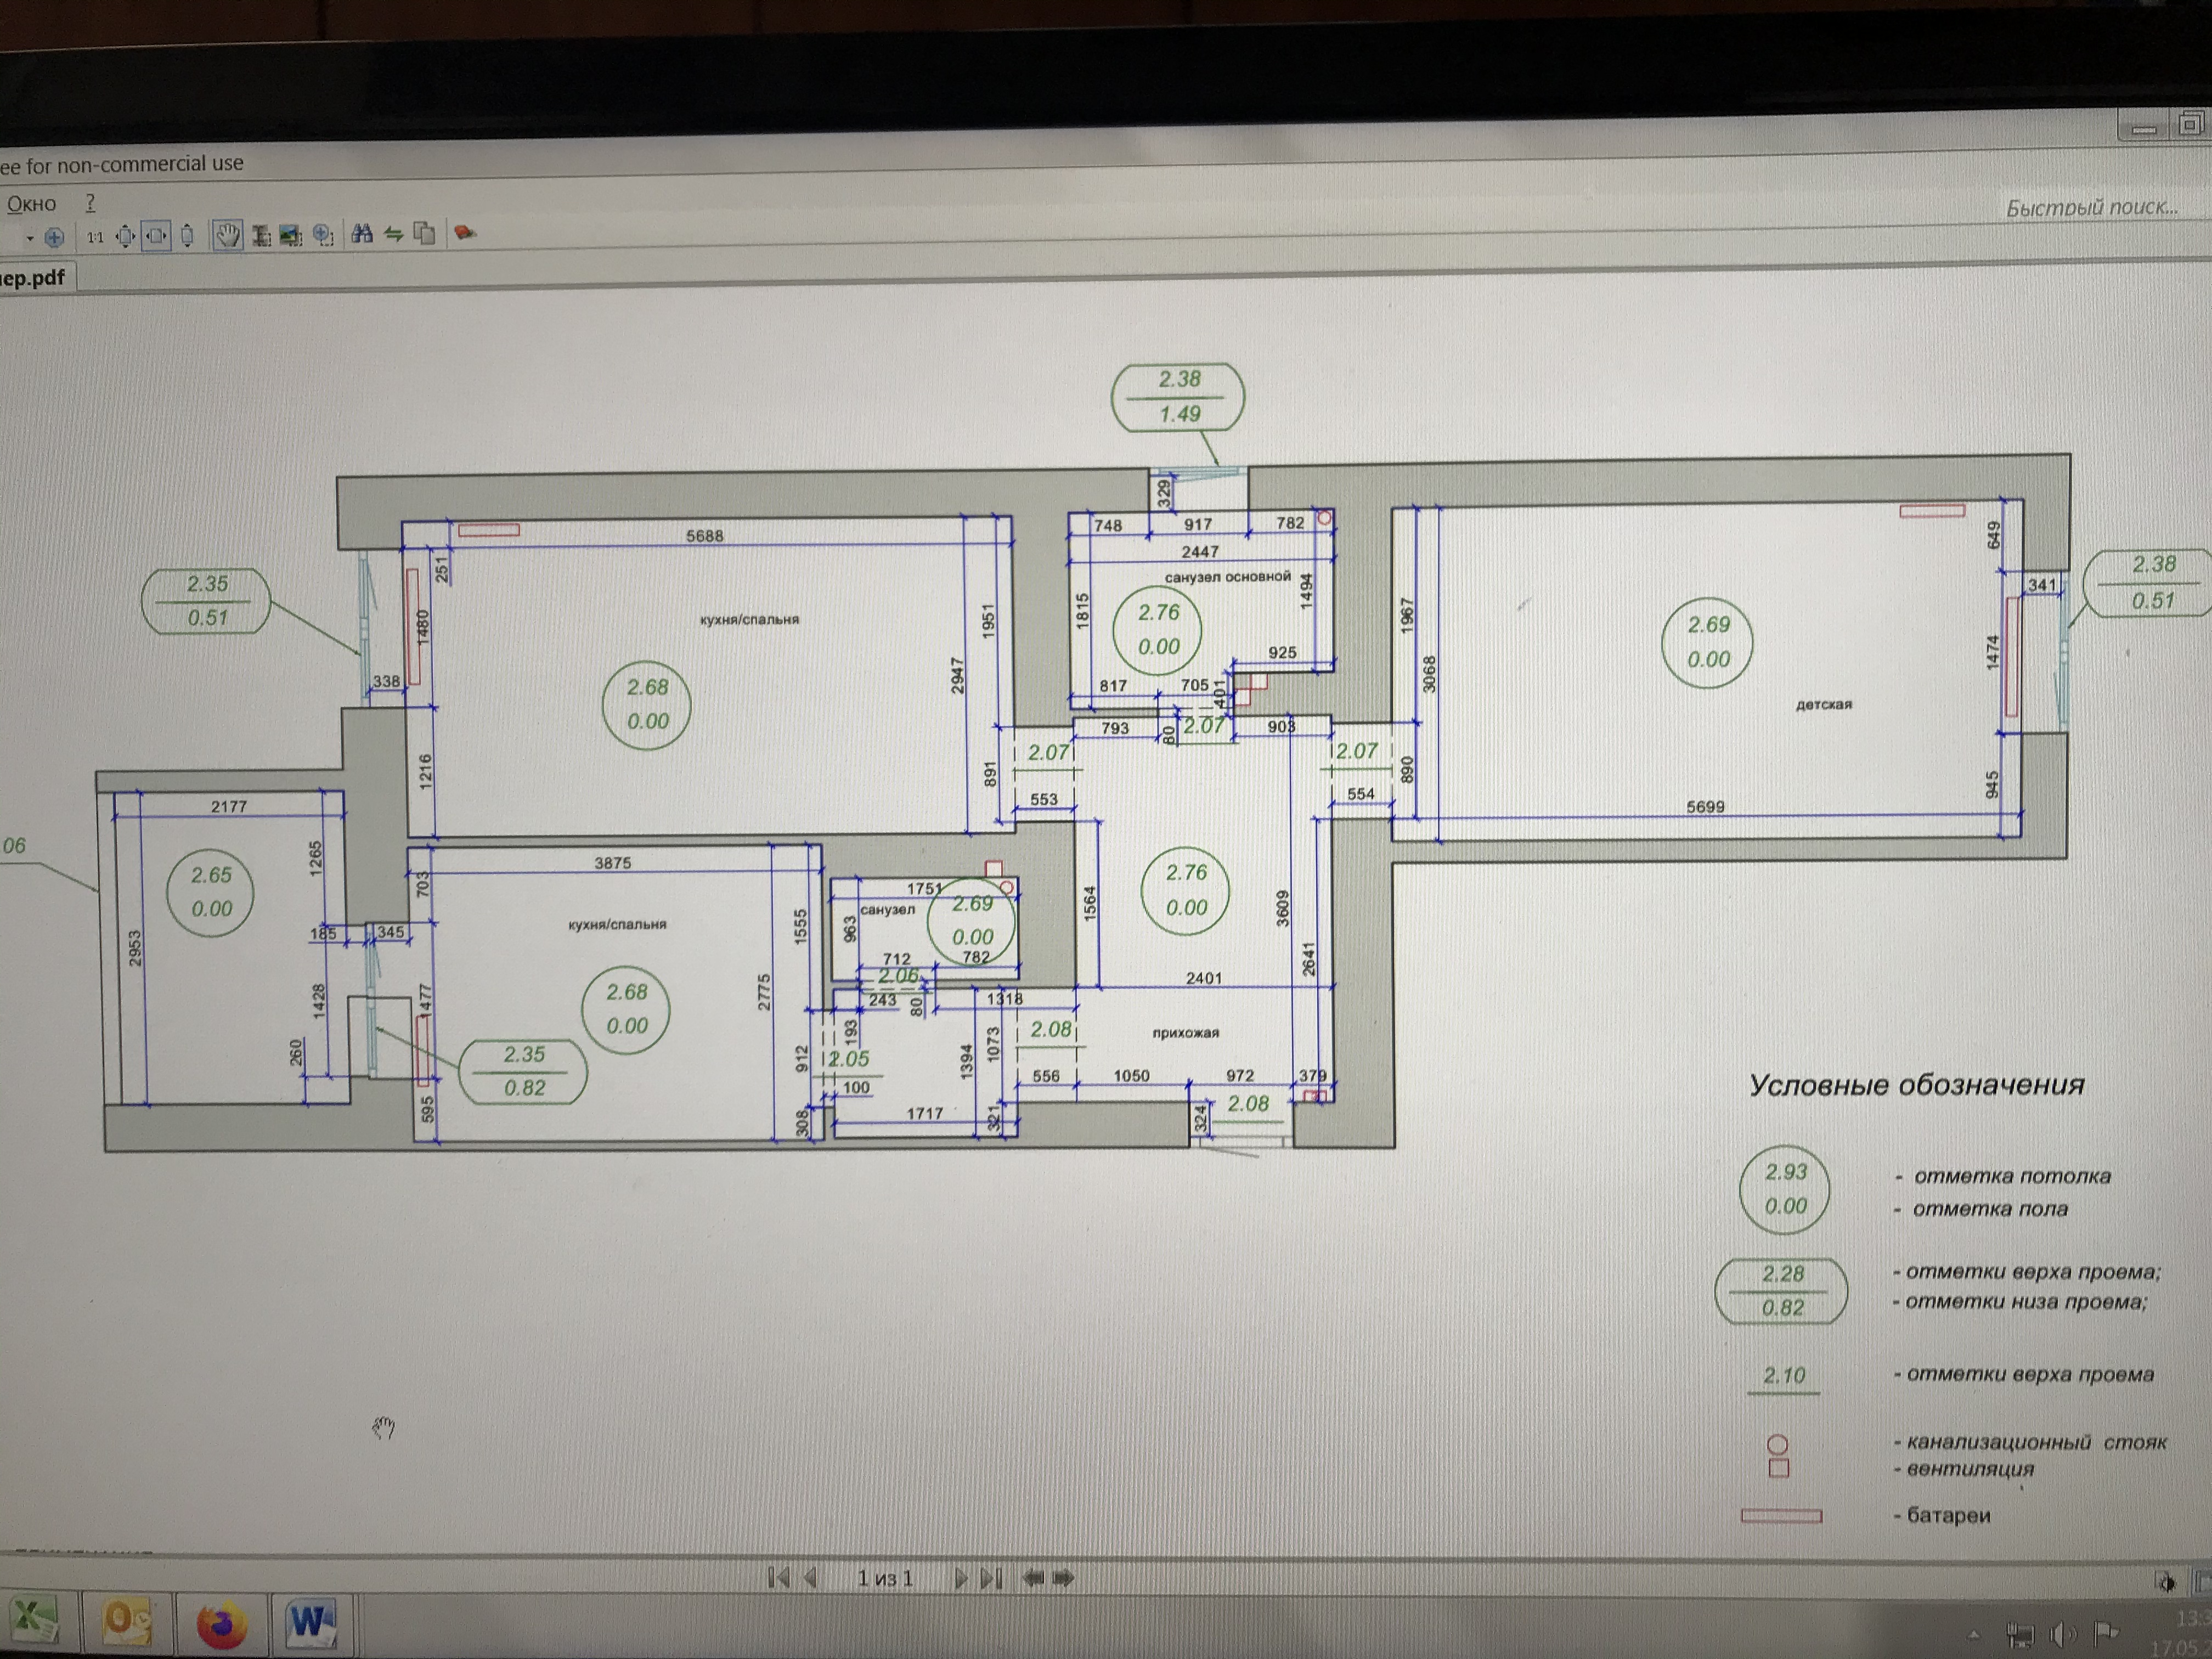Click the санузел основной label
2212x1659 pixels.
[1227, 577]
